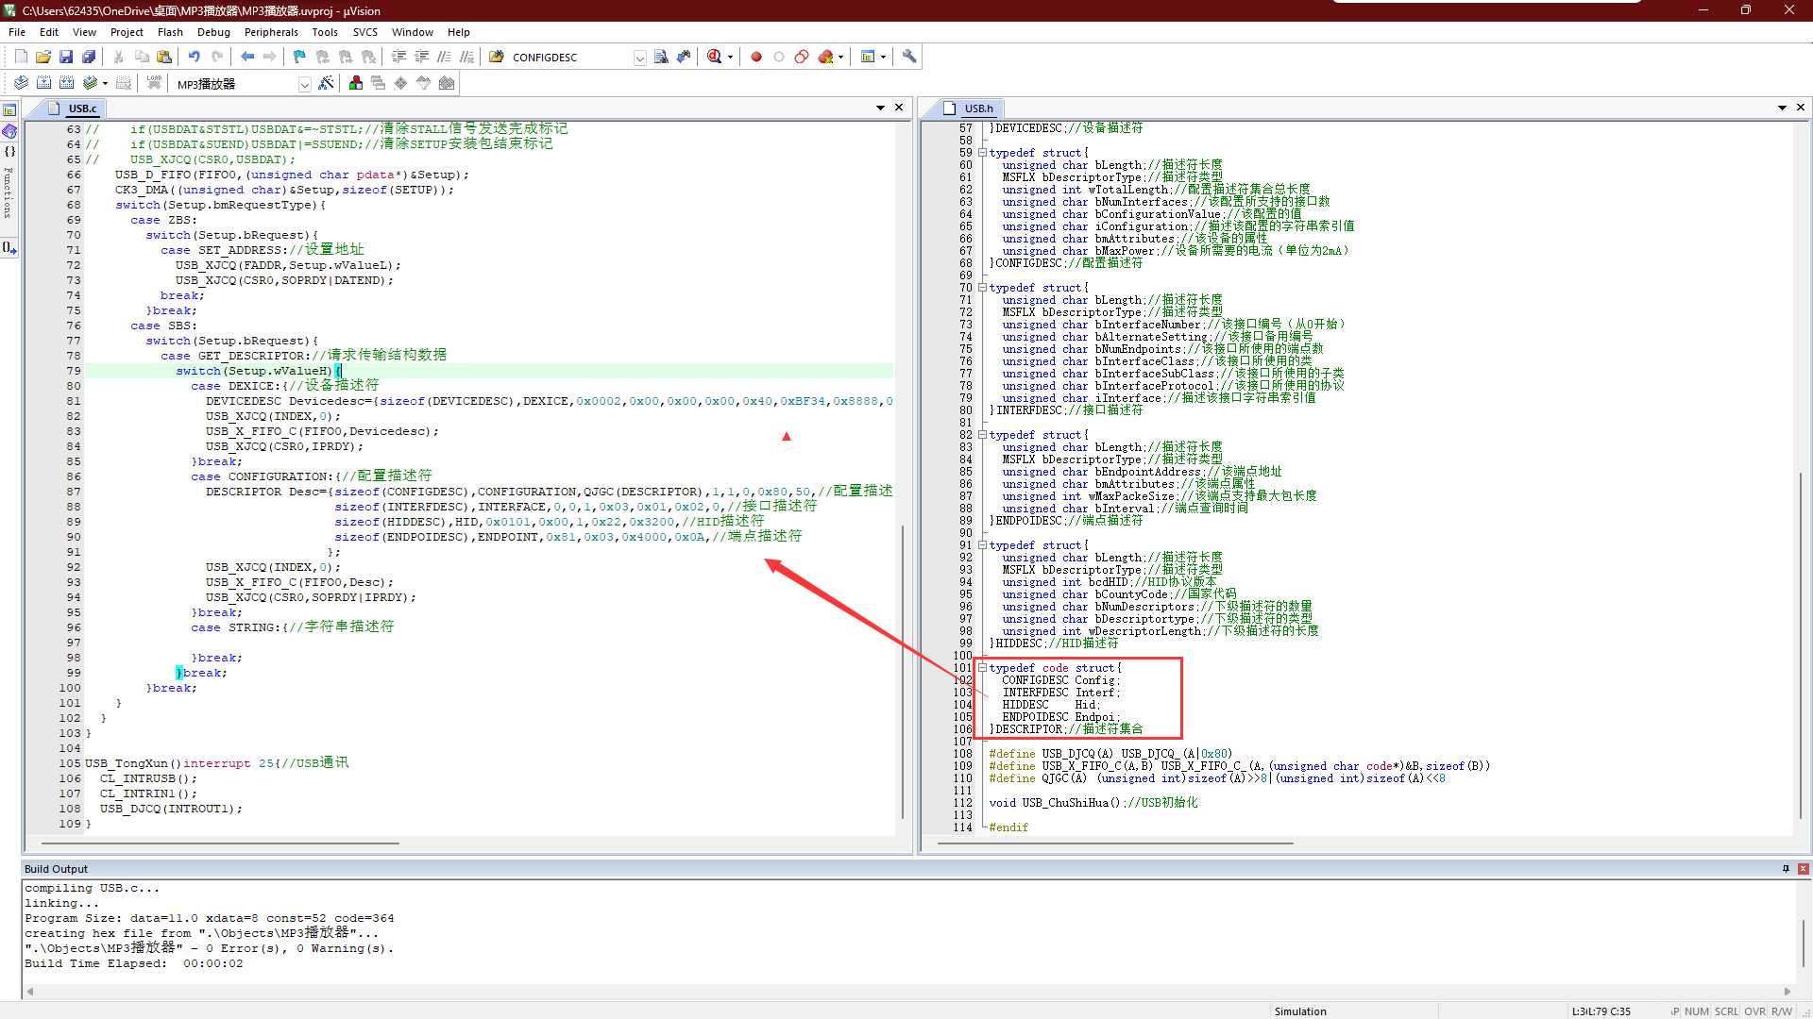Screen dimensions: 1813x1019
Task: Click the 'case STRING:' line in USB.c
Action: (x=293, y=627)
